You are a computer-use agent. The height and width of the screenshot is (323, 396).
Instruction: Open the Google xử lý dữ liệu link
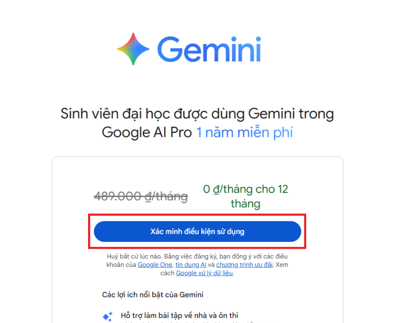point(204,273)
